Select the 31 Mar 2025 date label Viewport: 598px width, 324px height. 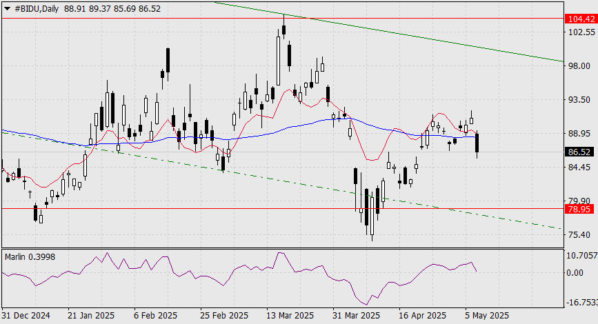[x=356, y=316]
